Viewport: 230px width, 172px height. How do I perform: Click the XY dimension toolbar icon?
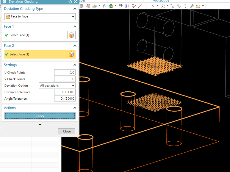click(120, 6)
